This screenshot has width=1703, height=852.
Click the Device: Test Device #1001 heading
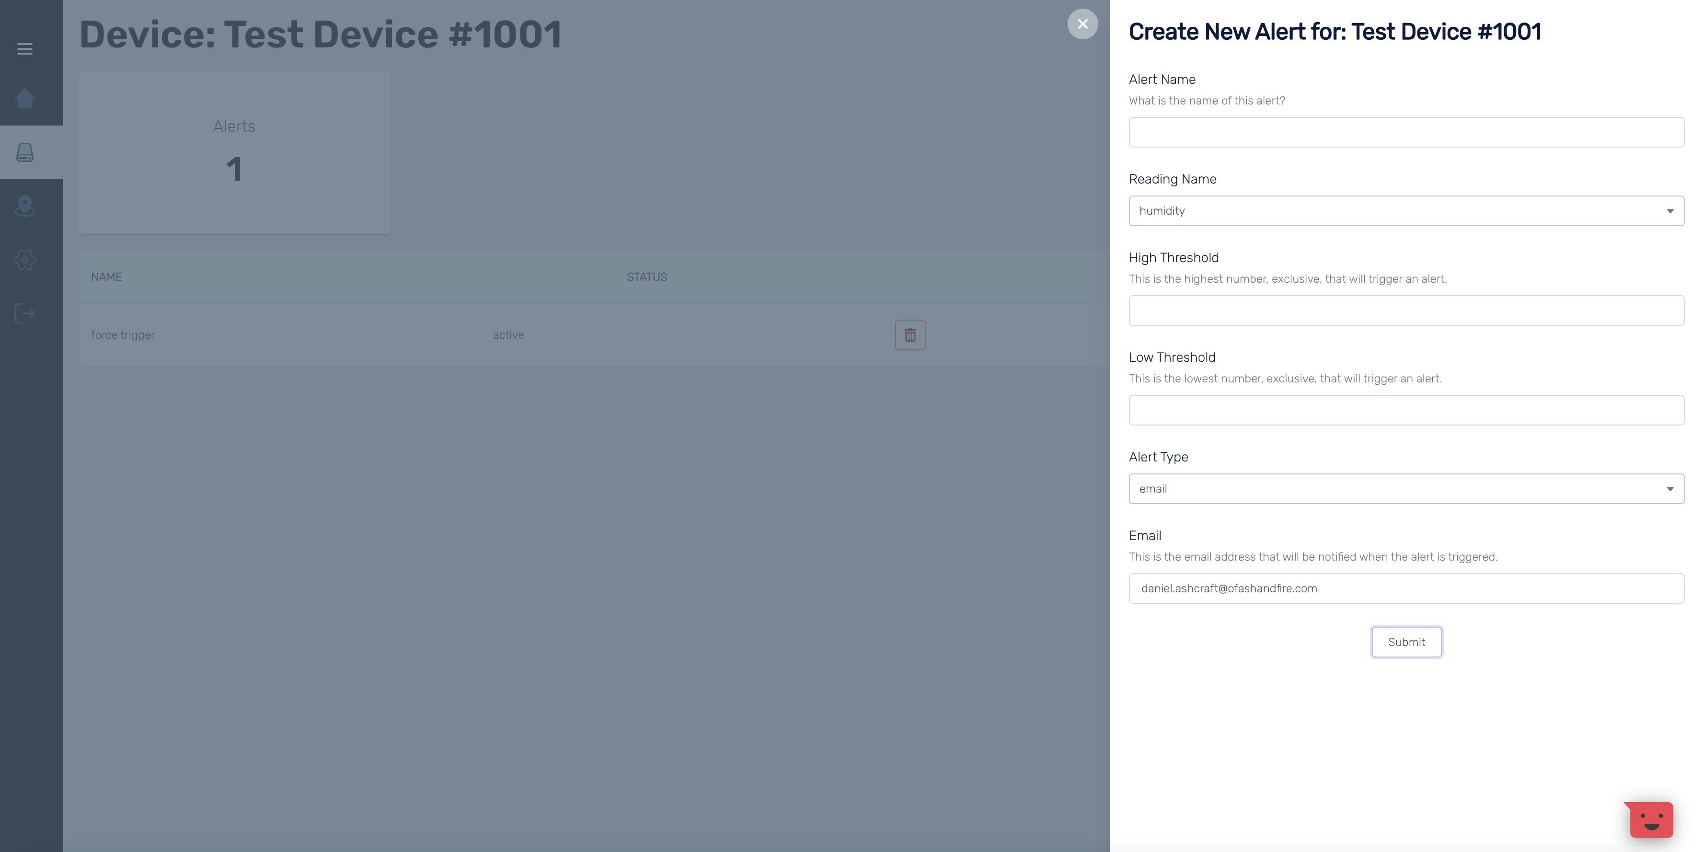pos(321,35)
